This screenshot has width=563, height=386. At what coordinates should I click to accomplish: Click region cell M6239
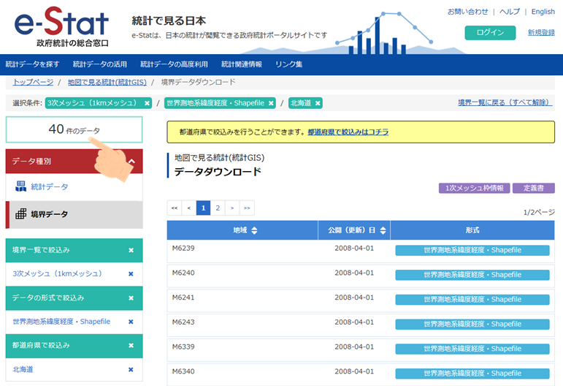(183, 248)
